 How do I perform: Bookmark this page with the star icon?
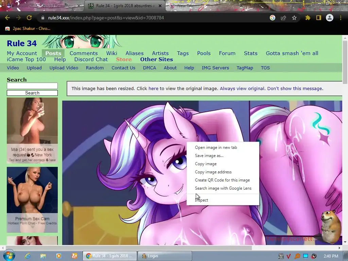coord(294,18)
